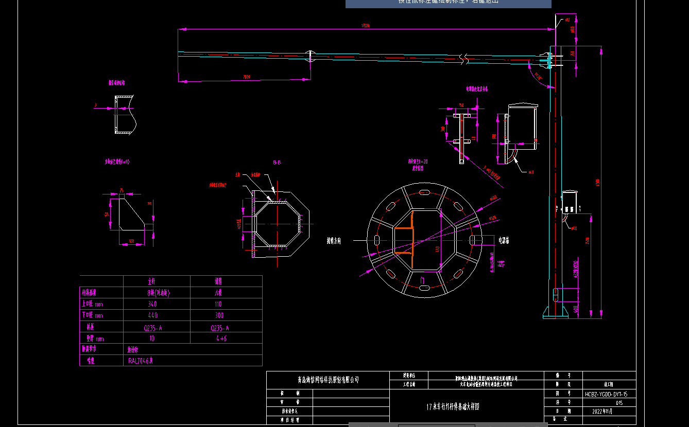Select the Q235-A cell under 主杆 column
689x427 pixels.
153,327
